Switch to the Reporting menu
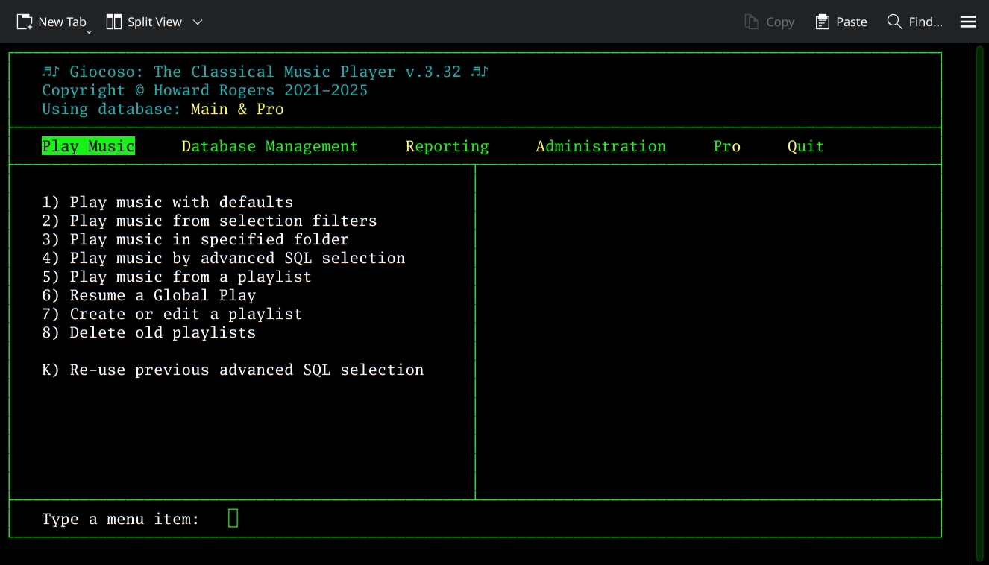989x565 pixels. point(447,145)
